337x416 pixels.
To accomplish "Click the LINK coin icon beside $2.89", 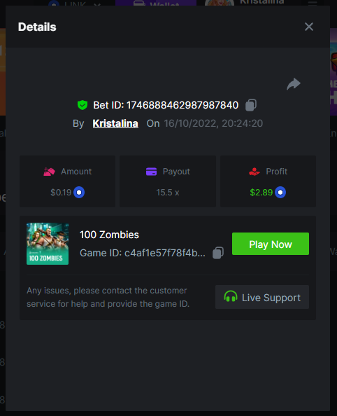I will [x=280, y=193].
